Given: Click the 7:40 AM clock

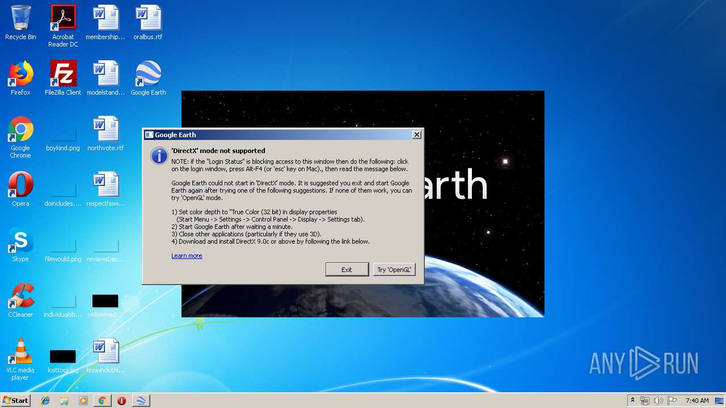Looking at the screenshot, I should tap(697, 401).
